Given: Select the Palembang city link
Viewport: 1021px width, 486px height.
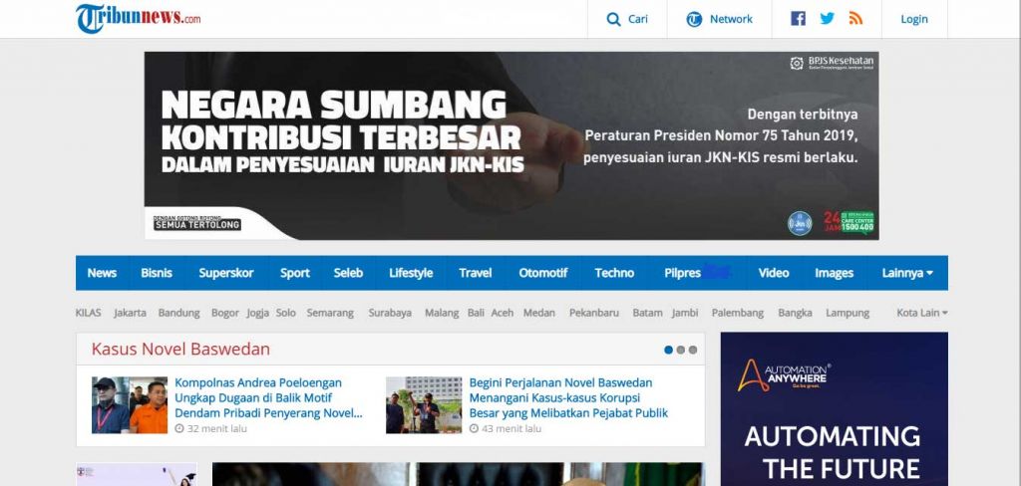Looking at the screenshot, I should (x=738, y=313).
